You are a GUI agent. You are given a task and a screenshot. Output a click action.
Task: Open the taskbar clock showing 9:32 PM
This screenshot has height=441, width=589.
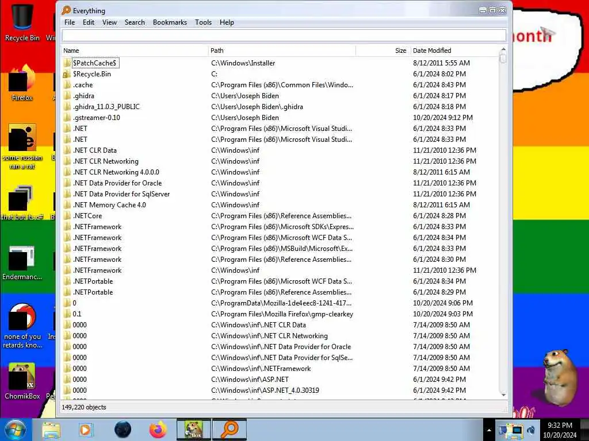pyautogui.click(x=560, y=430)
